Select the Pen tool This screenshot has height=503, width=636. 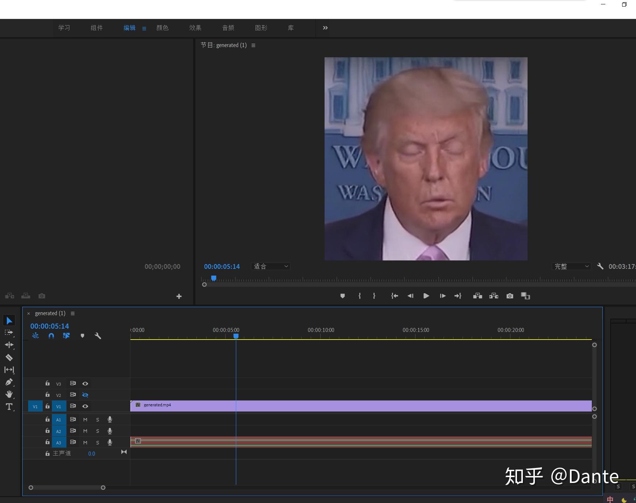coord(9,382)
